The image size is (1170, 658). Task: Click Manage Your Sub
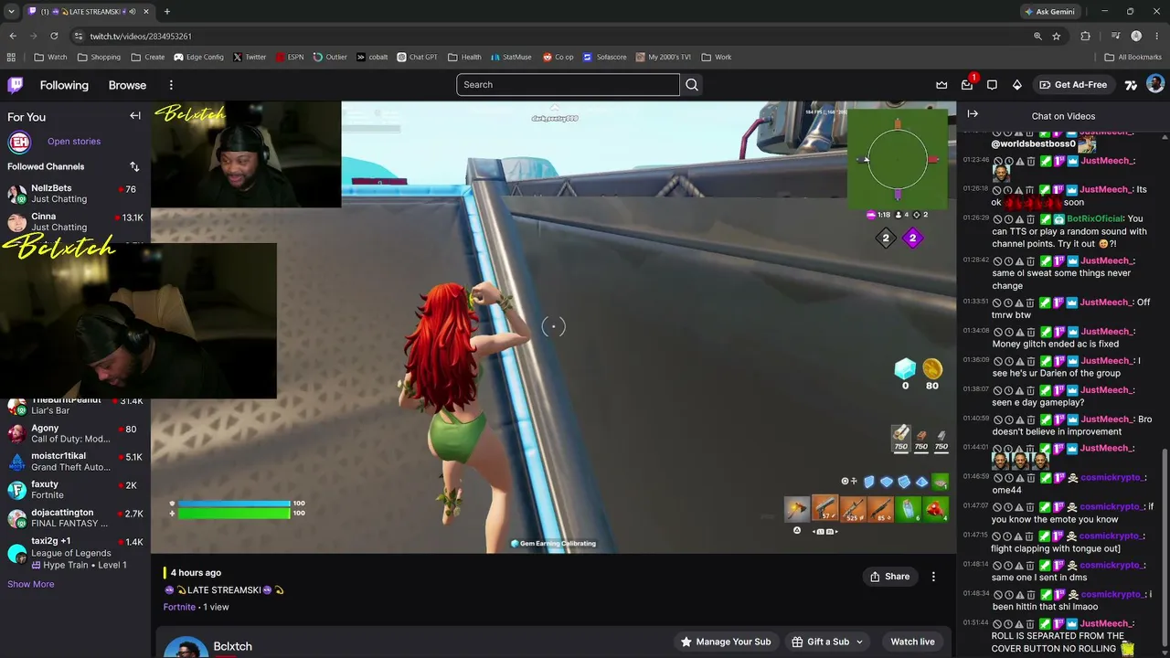(x=726, y=642)
